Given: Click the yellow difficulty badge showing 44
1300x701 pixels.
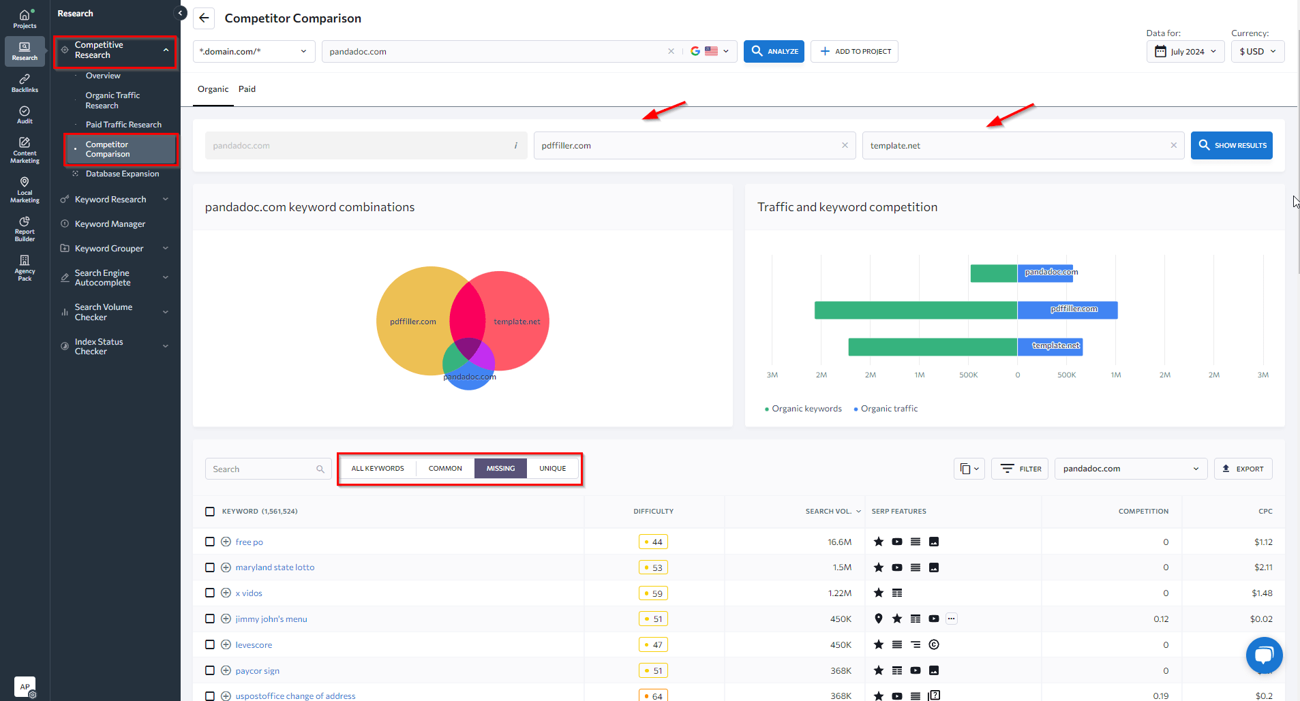Looking at the screenshot, I should coord(652,541).
